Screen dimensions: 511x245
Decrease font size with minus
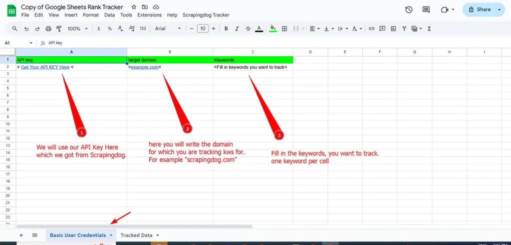pos(192,28)
